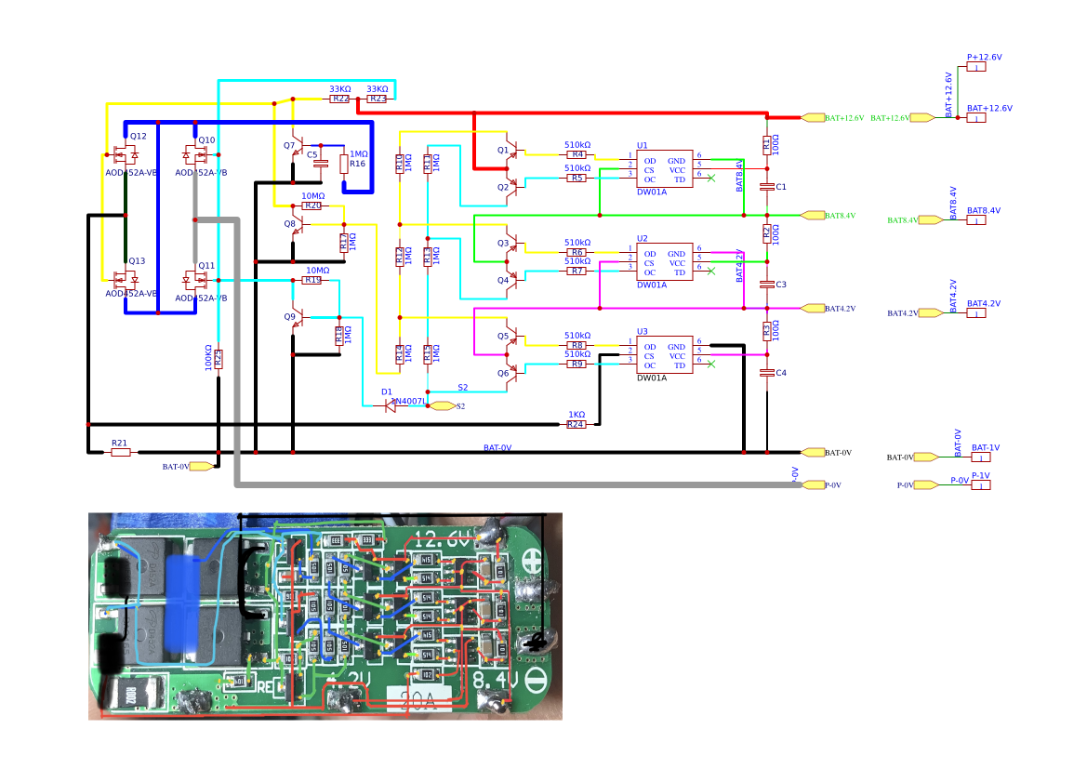Image resolution: width=1087 pixels, height=769 pixels.
Task: Click the 1KΩ resistor R24
Action: pyautogui.click(x=577, y=424)
